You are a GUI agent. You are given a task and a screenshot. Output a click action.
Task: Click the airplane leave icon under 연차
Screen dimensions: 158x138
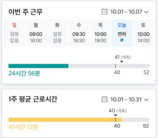[x=122, y=40]
